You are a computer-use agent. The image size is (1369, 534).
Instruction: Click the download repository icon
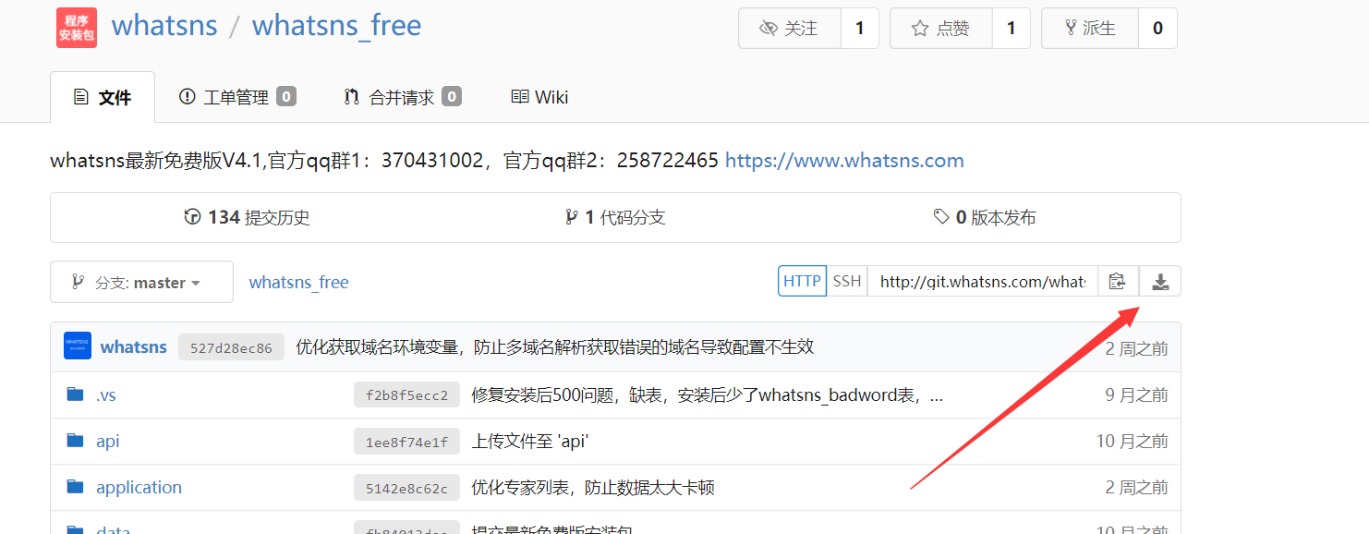point(1160,282)
